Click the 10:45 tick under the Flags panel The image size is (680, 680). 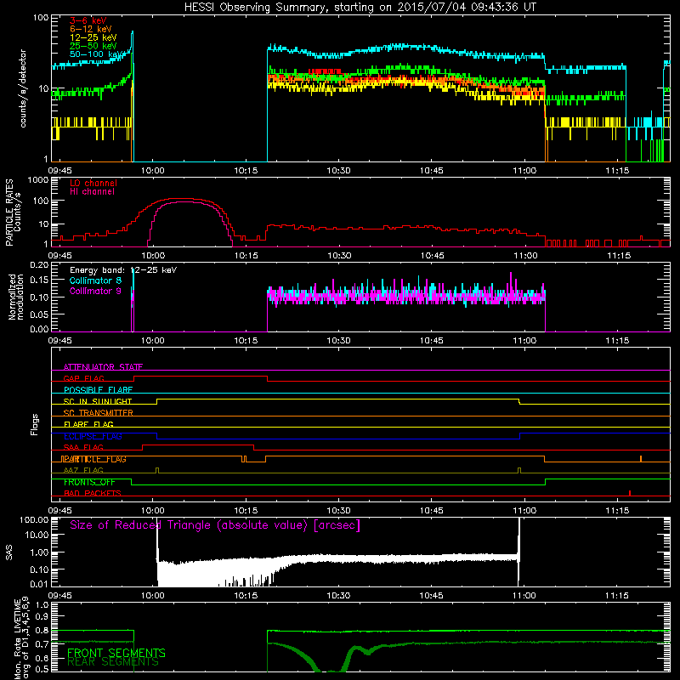[432, 511]
